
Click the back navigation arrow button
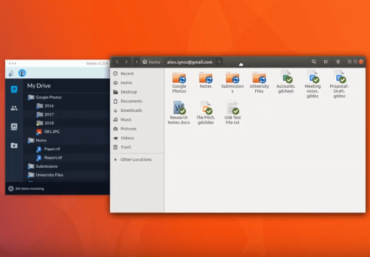(x=117, y=62)
